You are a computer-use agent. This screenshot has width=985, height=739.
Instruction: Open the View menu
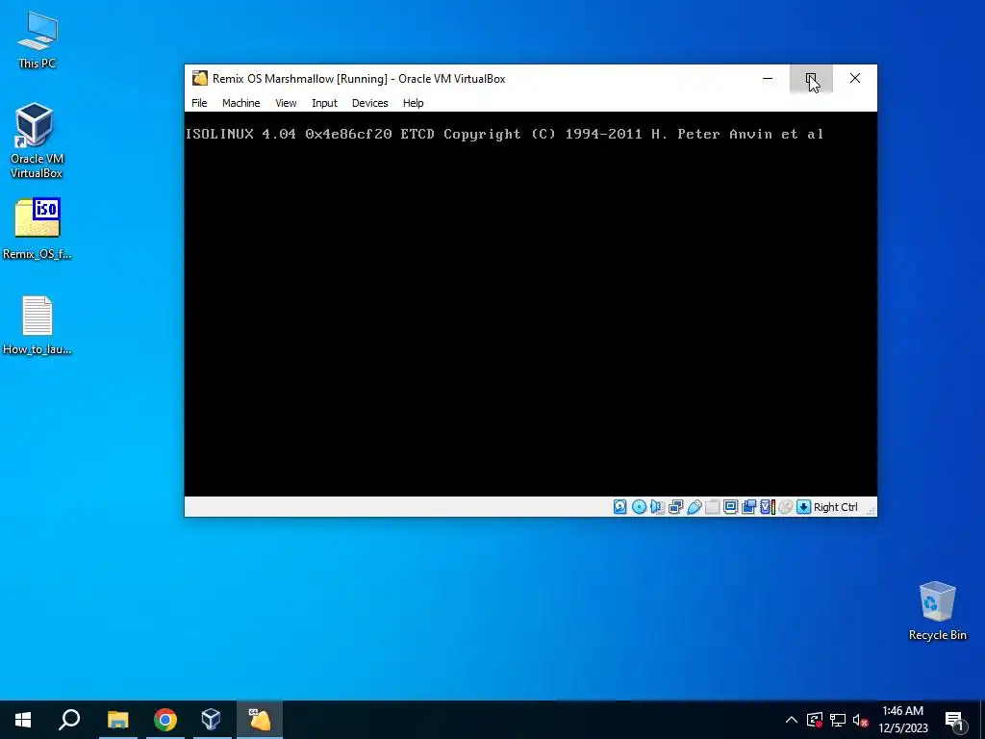tap(286, 103)
